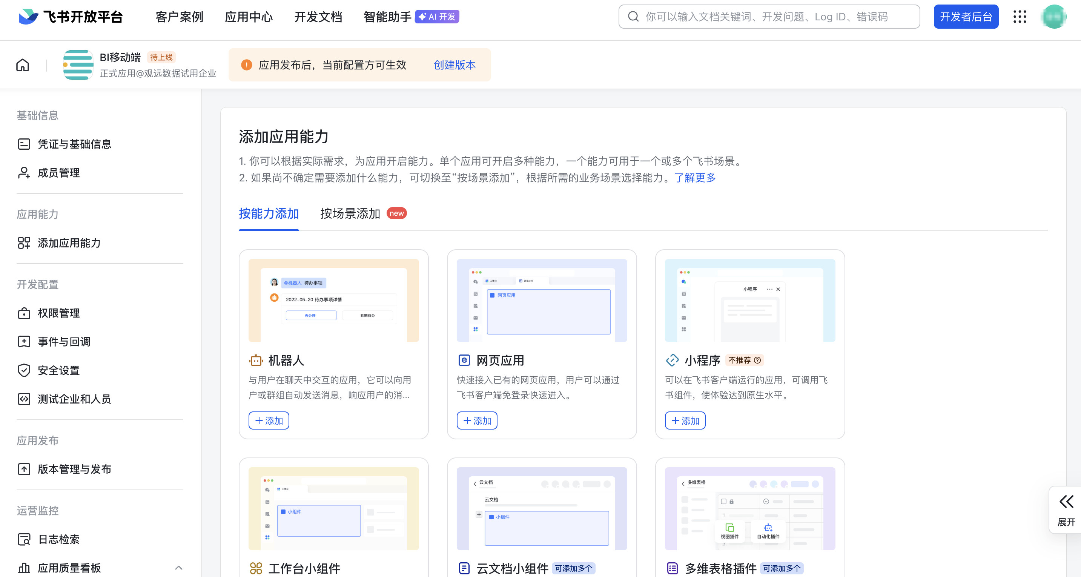Open 安全设置 in the sidebar
1081x577 pixels.
tap(59, 370)
